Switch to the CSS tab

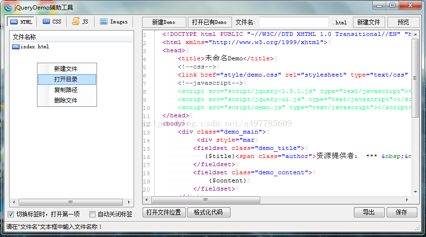tap(52, 22)
